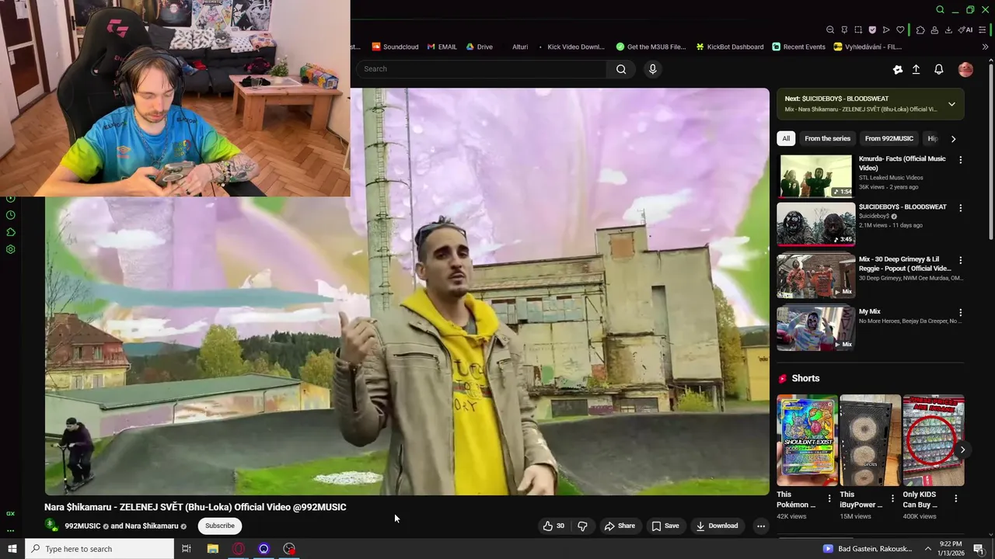Take a snapshot with the capture icon
Viewport: 995px width, 559px height.
858,30
